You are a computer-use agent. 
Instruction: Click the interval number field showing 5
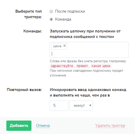pyautogui.click(x=59, y=106)
